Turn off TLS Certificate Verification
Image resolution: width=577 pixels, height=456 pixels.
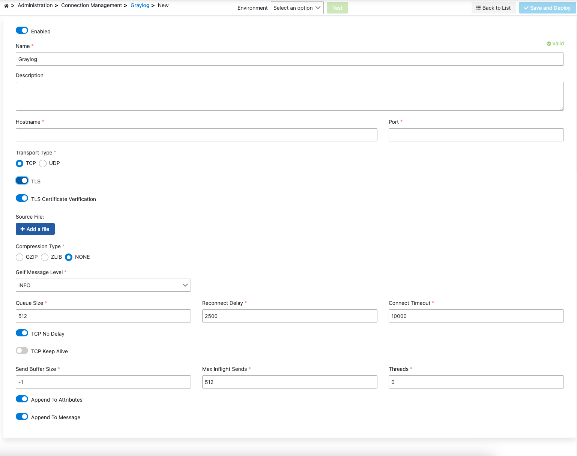coord(22,198)
